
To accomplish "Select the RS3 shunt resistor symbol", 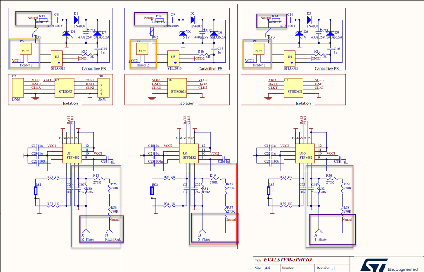I will pyautogui.click(x=269, y=191).
